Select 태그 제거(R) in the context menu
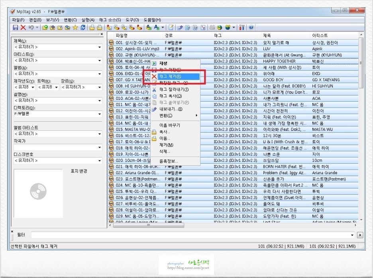The width and height of the screenshot is (373, 278). [x=175, y=76]
